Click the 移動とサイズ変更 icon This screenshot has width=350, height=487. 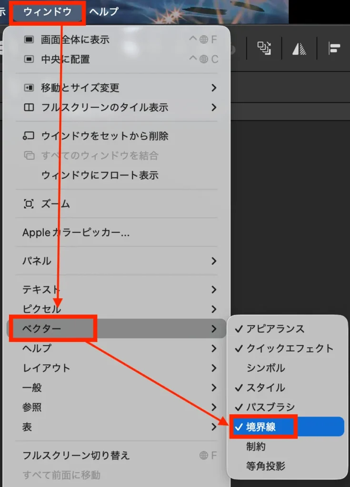[x=29, y=88]
